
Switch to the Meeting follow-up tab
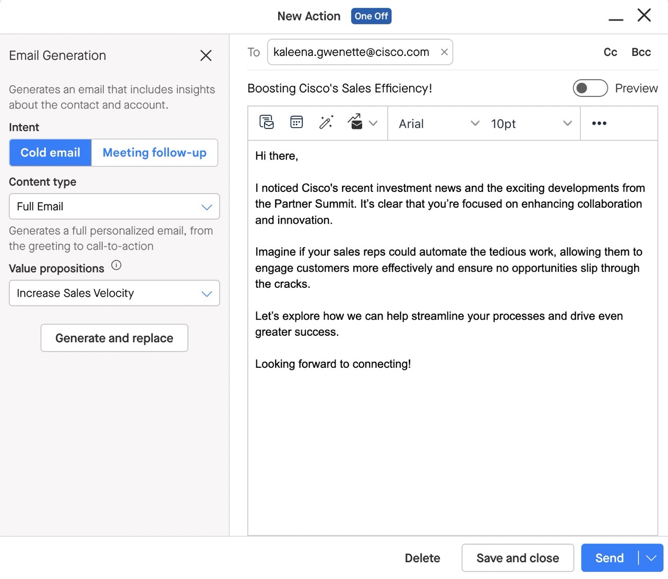[154, 153]
